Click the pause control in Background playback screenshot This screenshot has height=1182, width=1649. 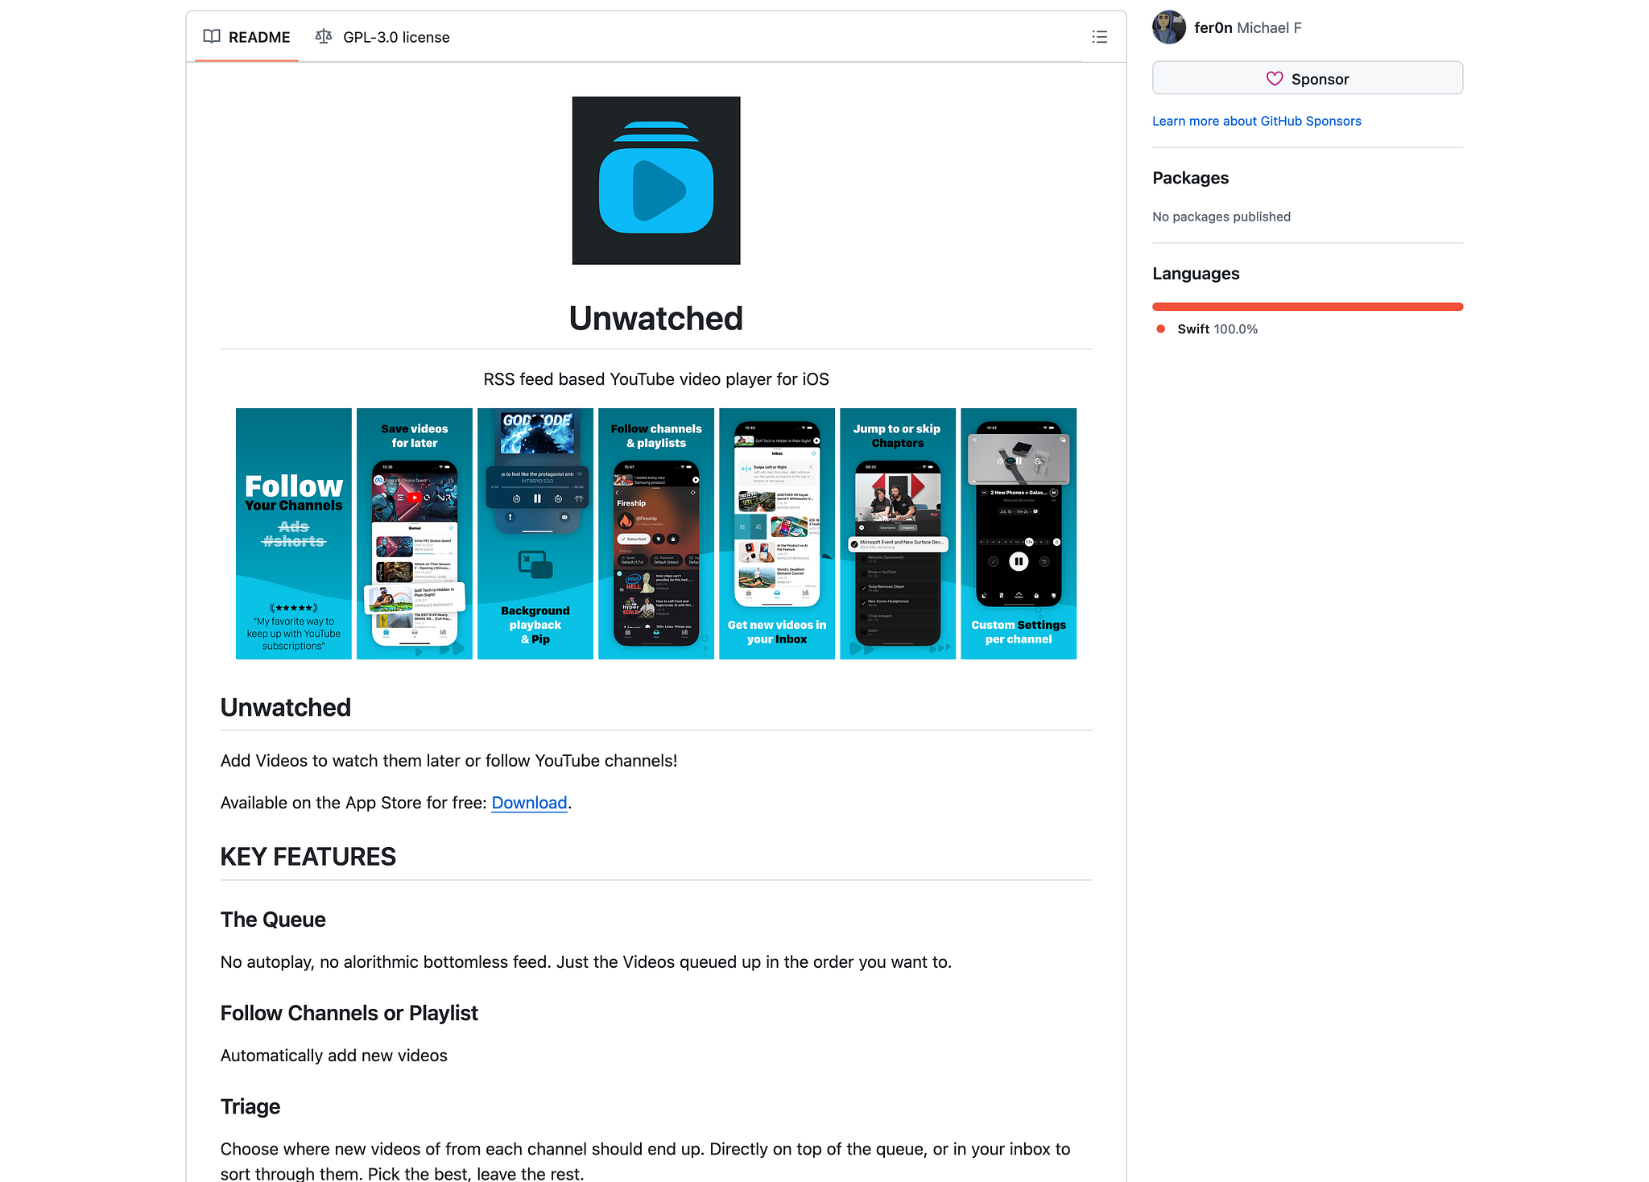click(x=537, y=498)
